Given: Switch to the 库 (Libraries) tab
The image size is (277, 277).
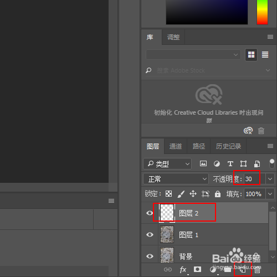Looking at the screenshot, I should click(150, 37).
